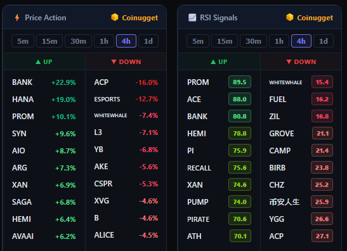This screenshot has height=251, width=347.
Task: Click L3 in the DOWN list
Action: 98,132
